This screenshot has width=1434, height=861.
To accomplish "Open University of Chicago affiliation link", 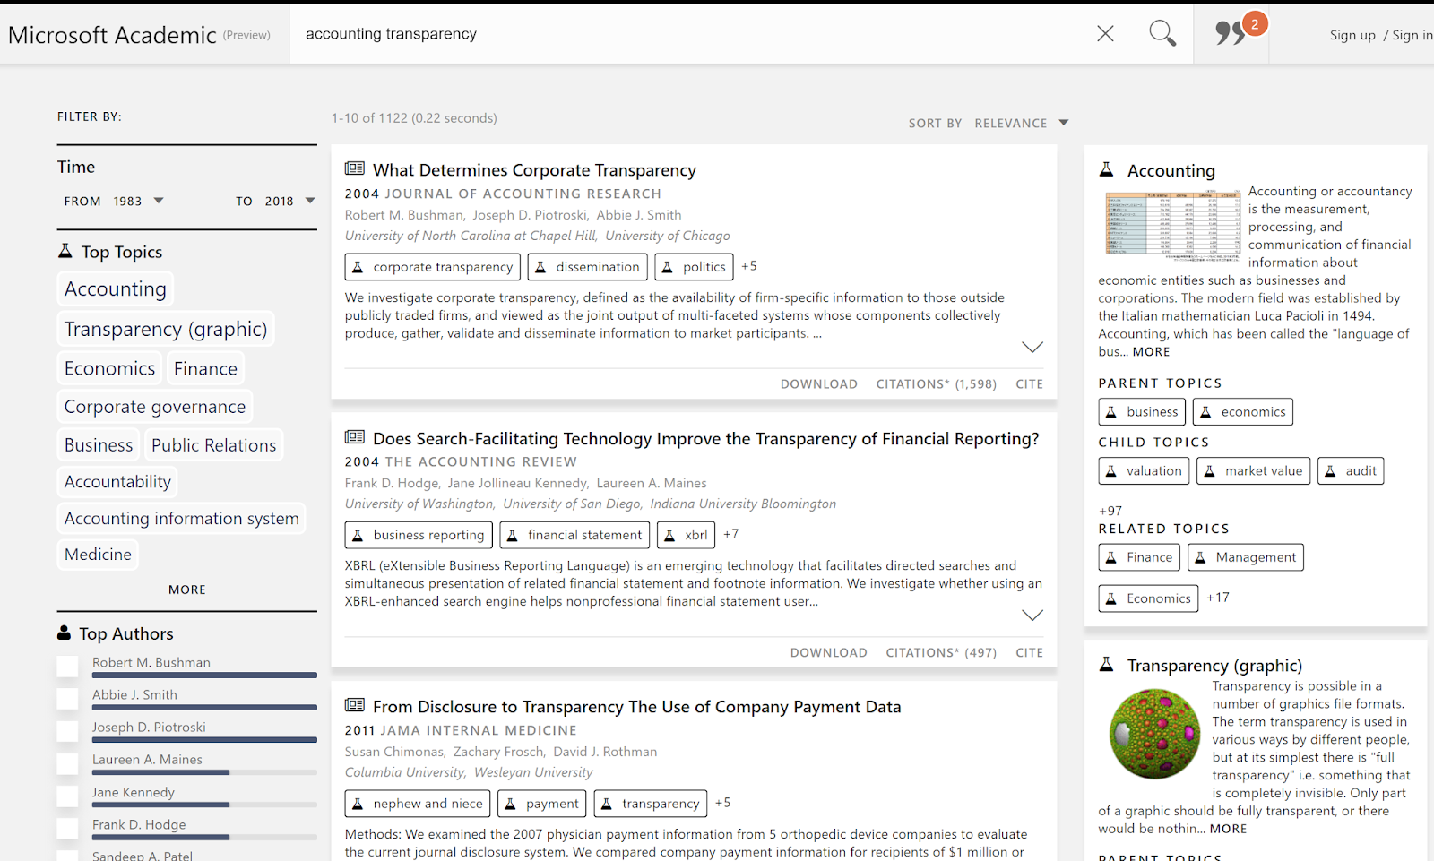I will [668, 236].
